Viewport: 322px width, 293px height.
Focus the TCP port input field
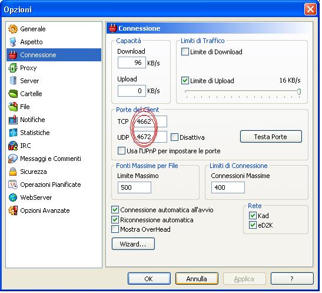150,121
